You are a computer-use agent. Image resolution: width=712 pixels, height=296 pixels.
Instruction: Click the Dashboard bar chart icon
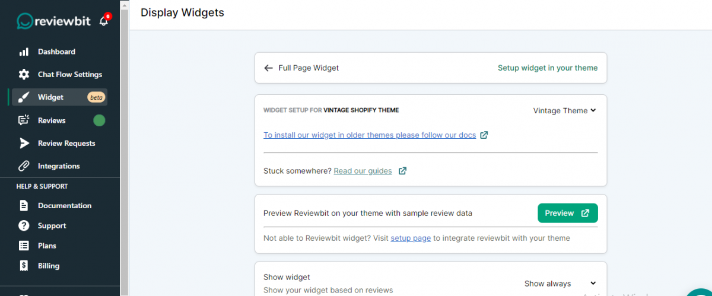(x=24, y=52)
